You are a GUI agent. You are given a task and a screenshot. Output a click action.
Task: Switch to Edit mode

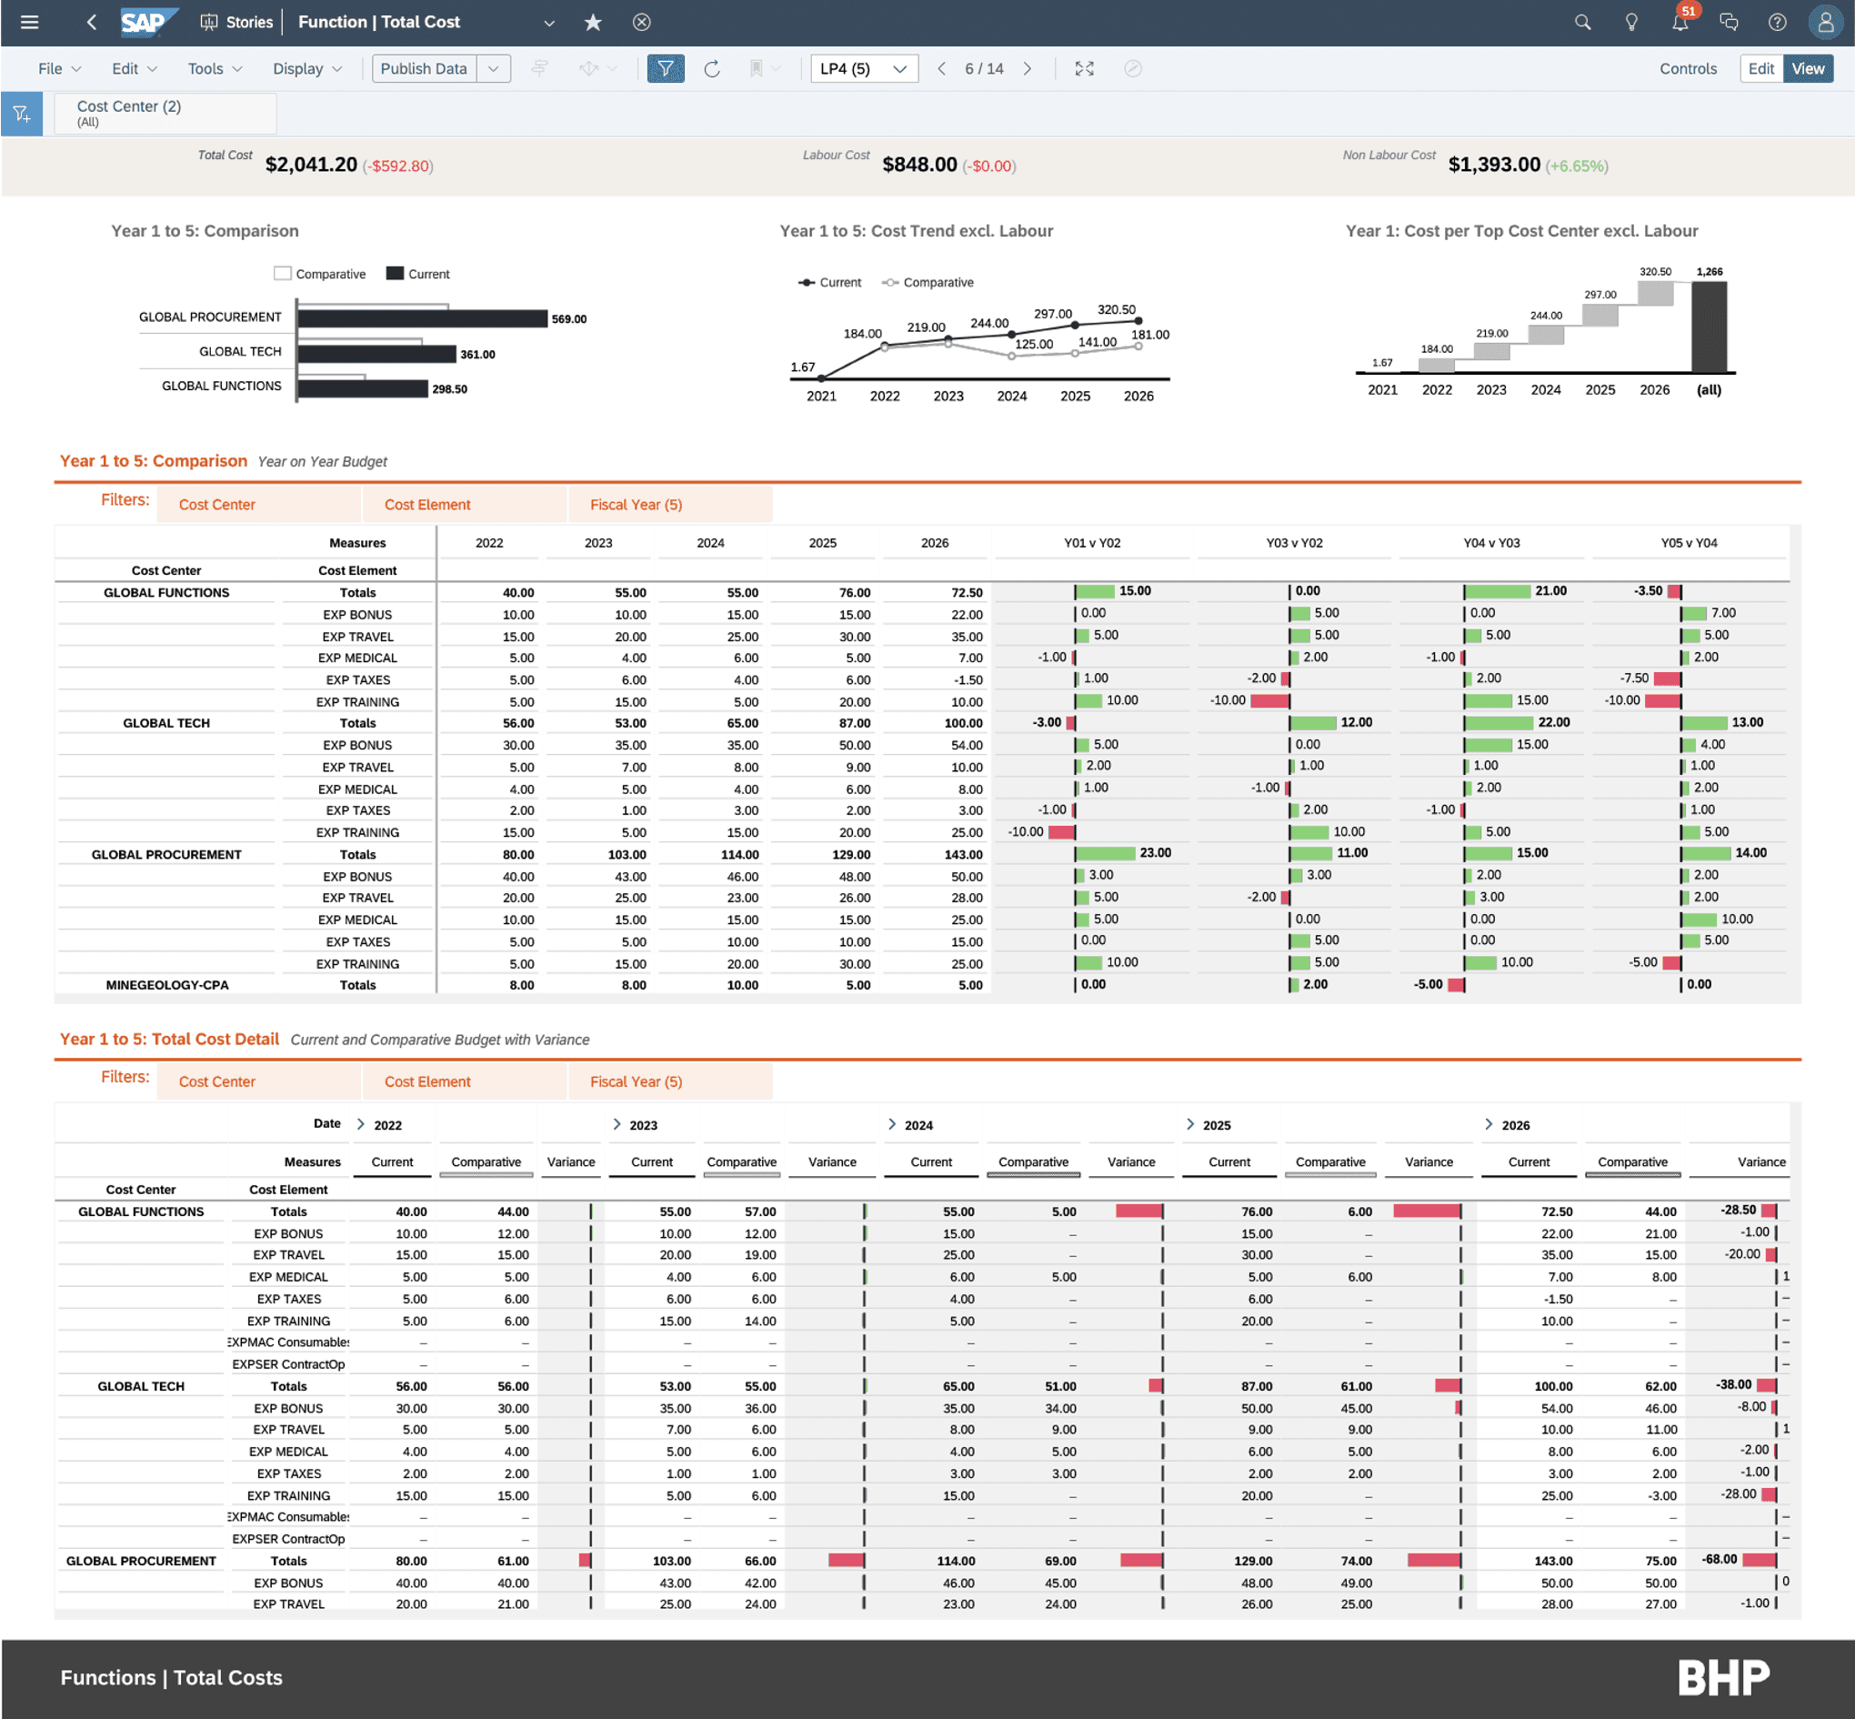pyautogui.click(x=1760, y=69)
